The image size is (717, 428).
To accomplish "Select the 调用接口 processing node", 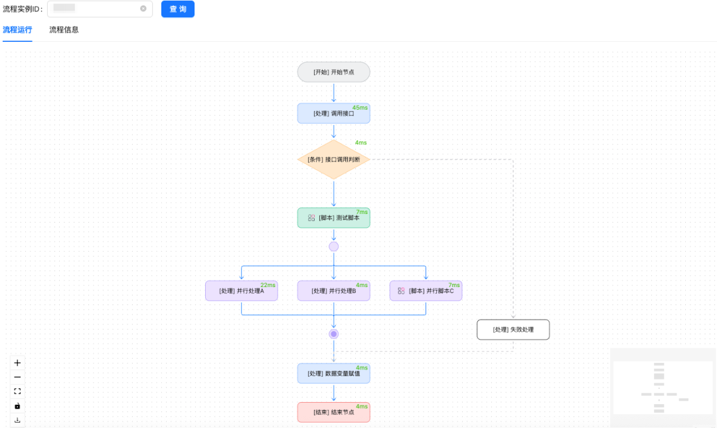I will (334, 114).
